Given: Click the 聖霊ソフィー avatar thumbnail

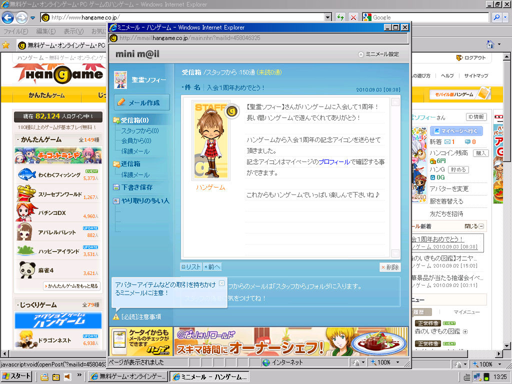Looking at the screenshot, I should point(120,80).
